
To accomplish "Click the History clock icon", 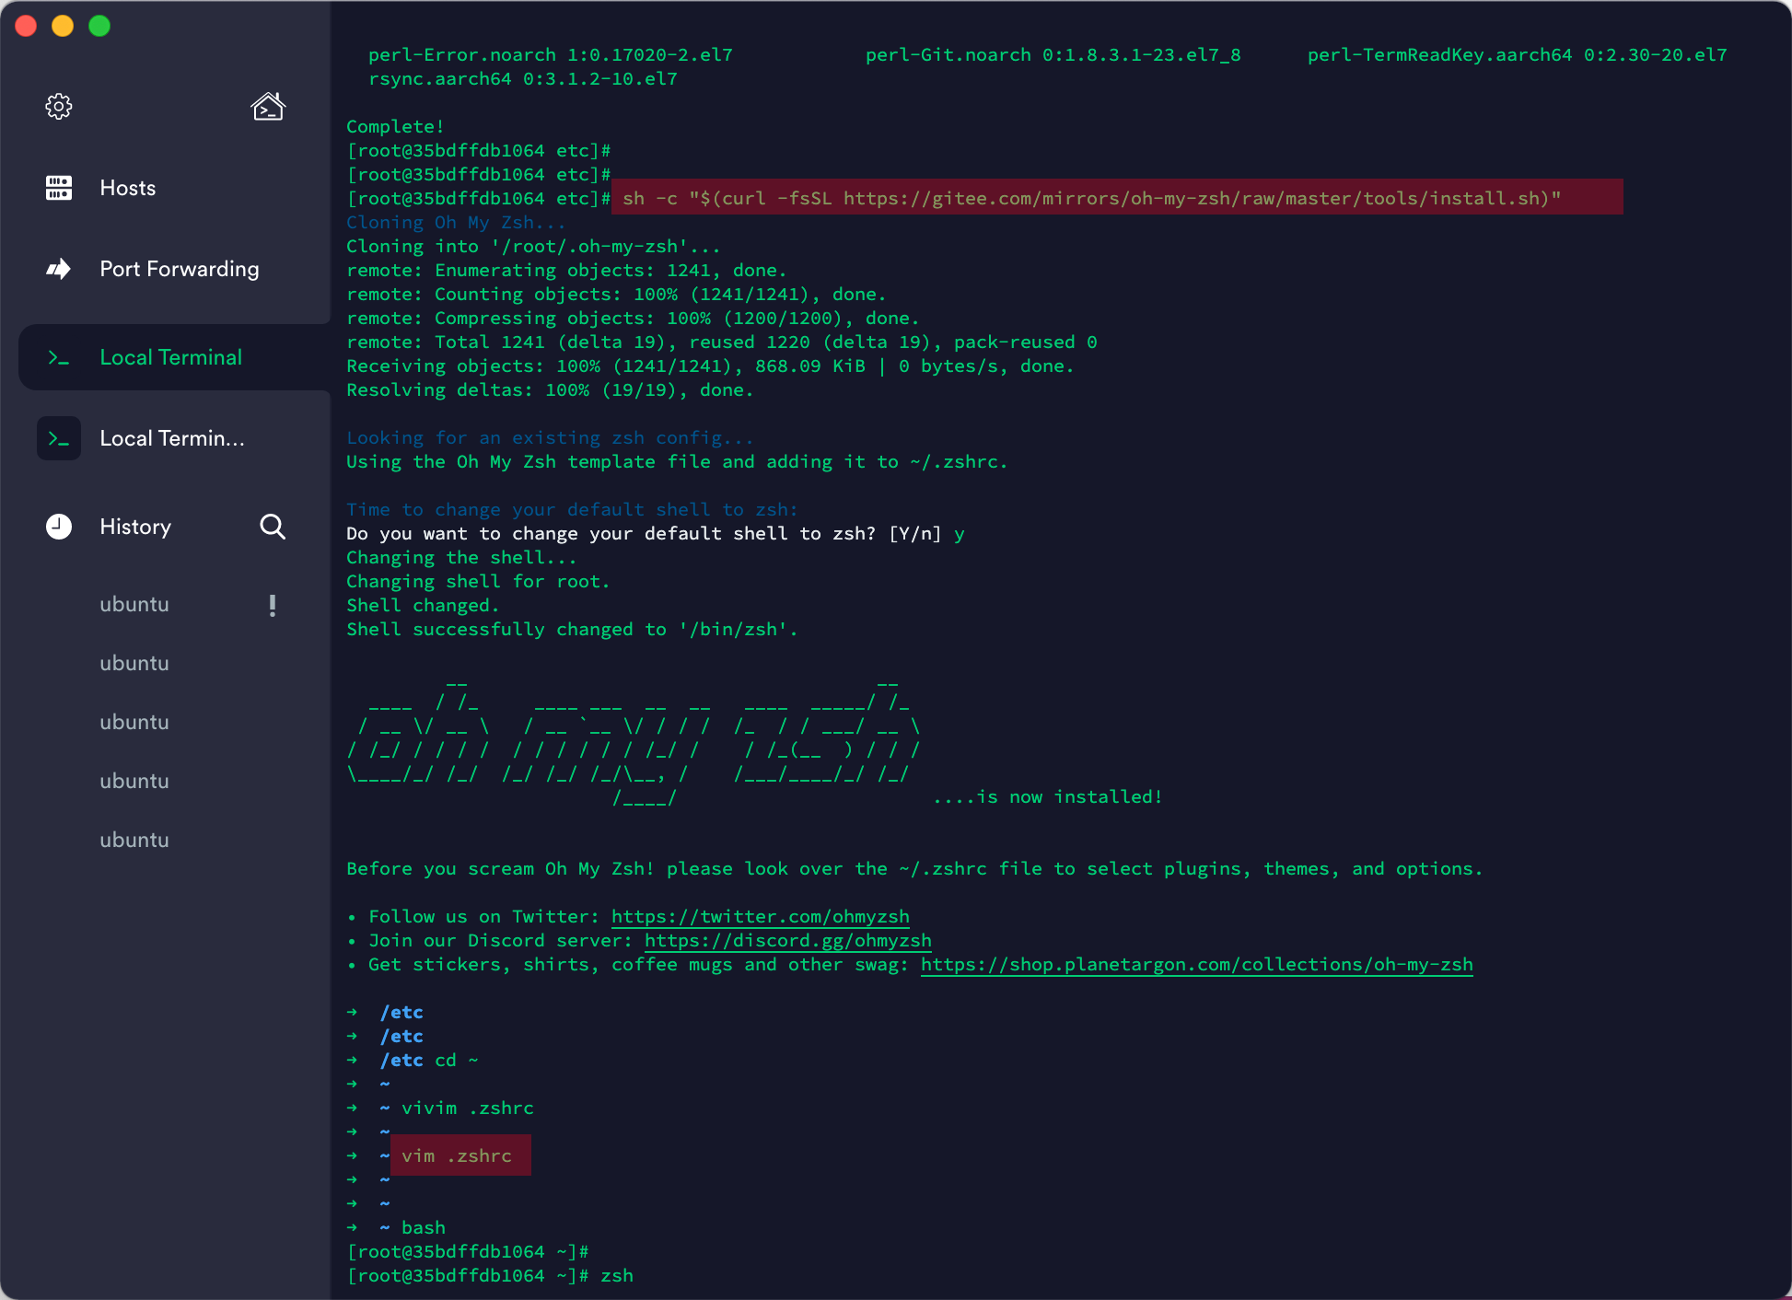I will (x=58, y=527).
